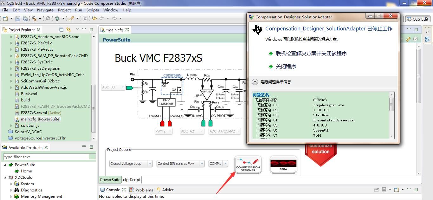Collapse all in Project Explorer
This screenshot has height=200, width=433.
click(x=61, y=29)
